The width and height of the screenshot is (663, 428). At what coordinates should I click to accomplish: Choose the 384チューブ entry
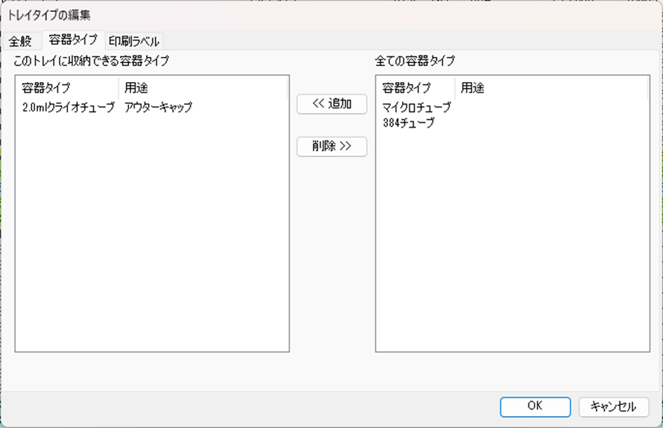pyautogui.click(x=408, y=123)
